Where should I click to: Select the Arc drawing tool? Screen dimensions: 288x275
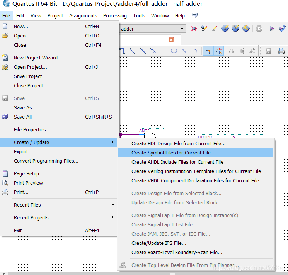click(195, 51)
